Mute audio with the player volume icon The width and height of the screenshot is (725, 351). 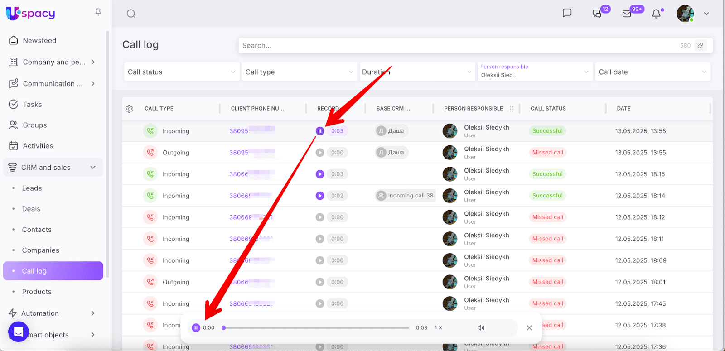tap(481, 328)
